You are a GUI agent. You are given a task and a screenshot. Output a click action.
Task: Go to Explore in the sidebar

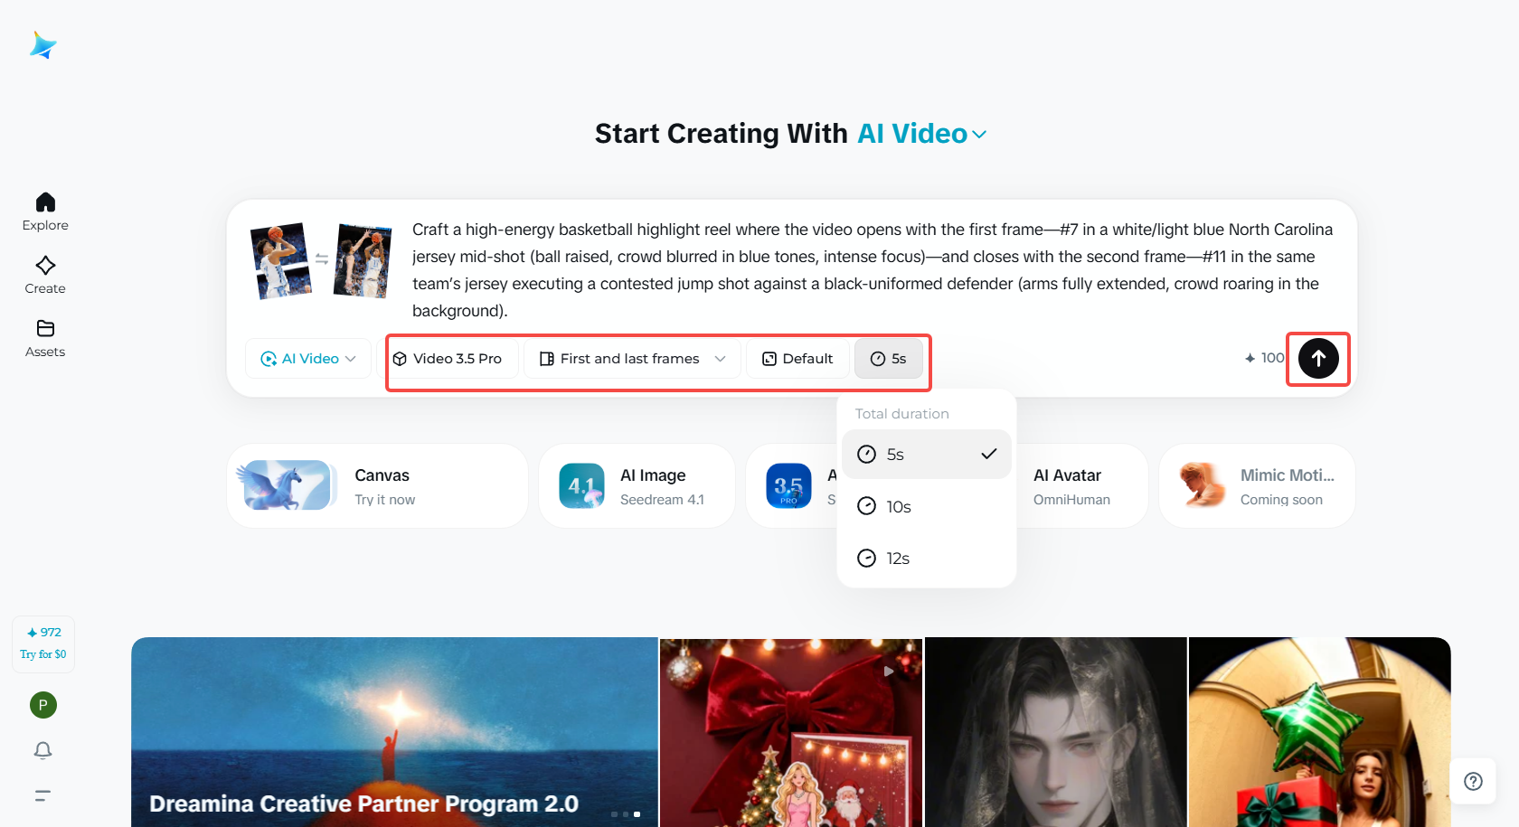pos(45,211)
